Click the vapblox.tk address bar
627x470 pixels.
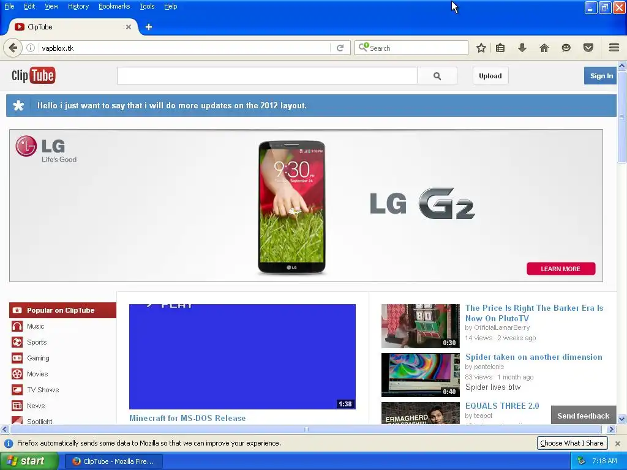(x=185, y=48)
